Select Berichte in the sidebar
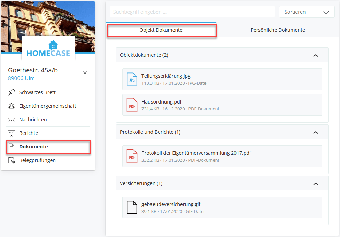This screenshot has height=237, width=340. click(x=48, y=133)
